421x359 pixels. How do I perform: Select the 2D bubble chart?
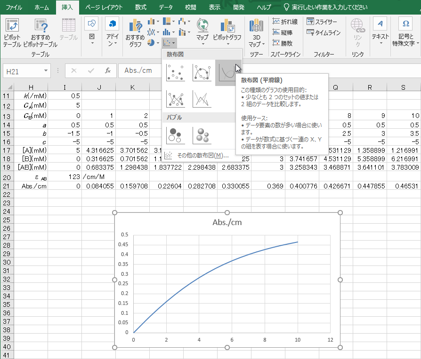pos(175,135)
